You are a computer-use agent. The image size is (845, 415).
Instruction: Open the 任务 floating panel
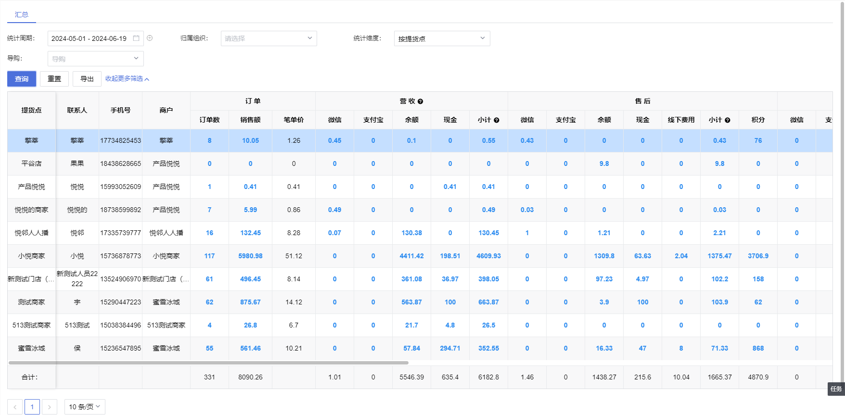click(x=836, y=389)
